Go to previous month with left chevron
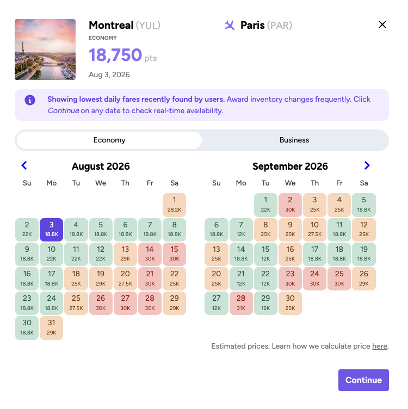This screenshot has height=409, width=408. tap(24, 165)
